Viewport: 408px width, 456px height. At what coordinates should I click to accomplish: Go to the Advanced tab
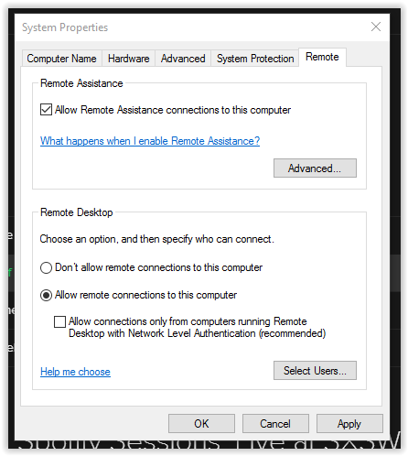tap(183, 59)
